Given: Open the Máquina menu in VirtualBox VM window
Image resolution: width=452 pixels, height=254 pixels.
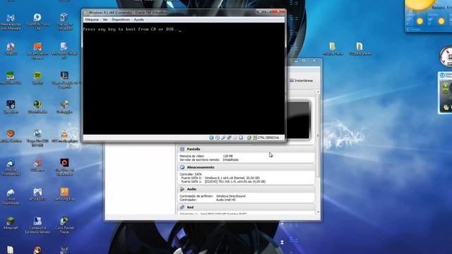Looking at the screenshot, I should pos(92,20).
